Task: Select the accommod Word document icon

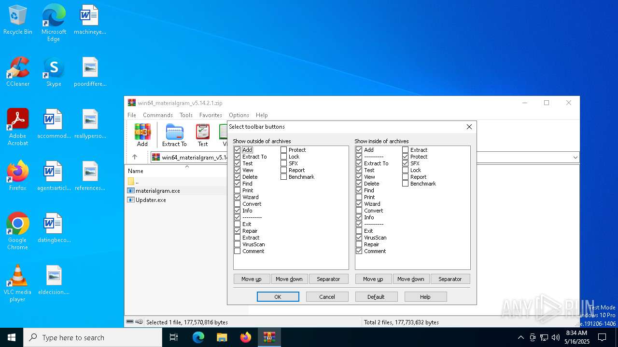Action: pos(54,124)
